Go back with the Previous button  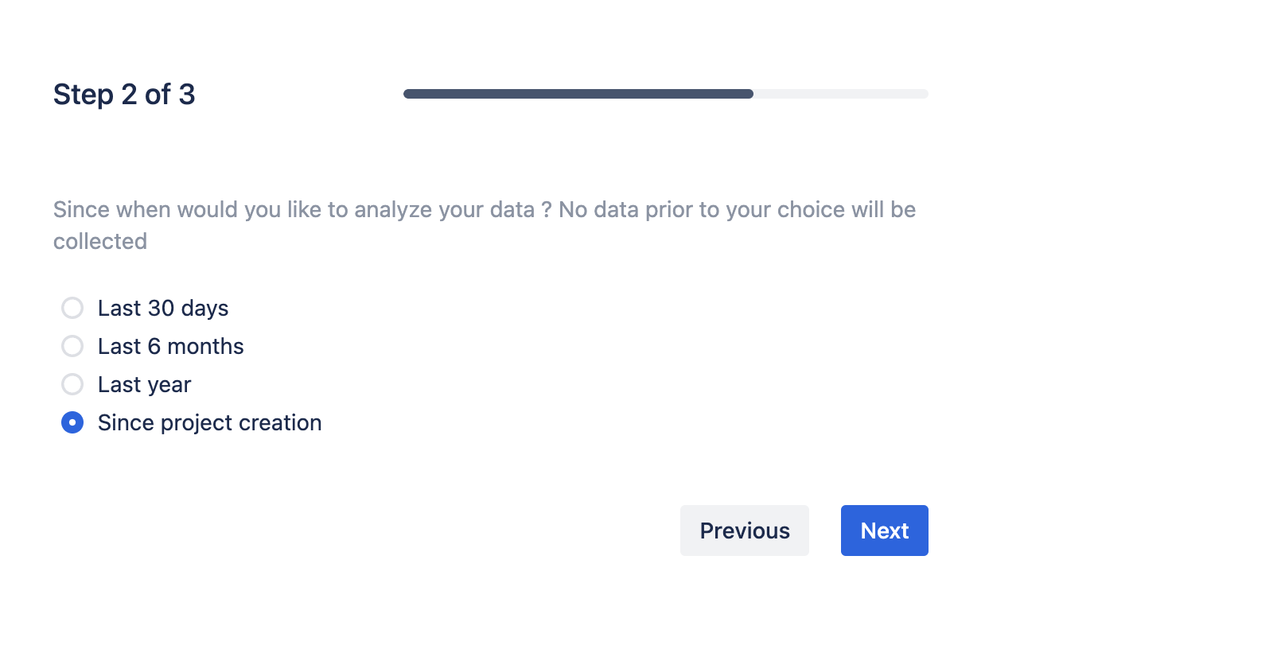click(744, 531)
